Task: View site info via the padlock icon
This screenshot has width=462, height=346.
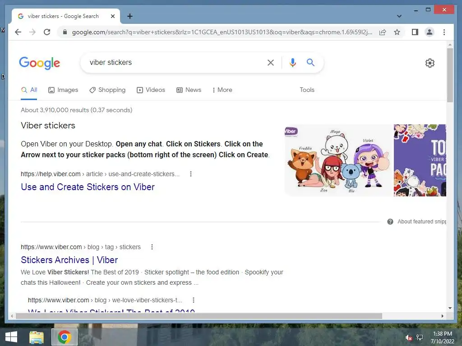Action: pyautogui.click(x=65, y=32)
